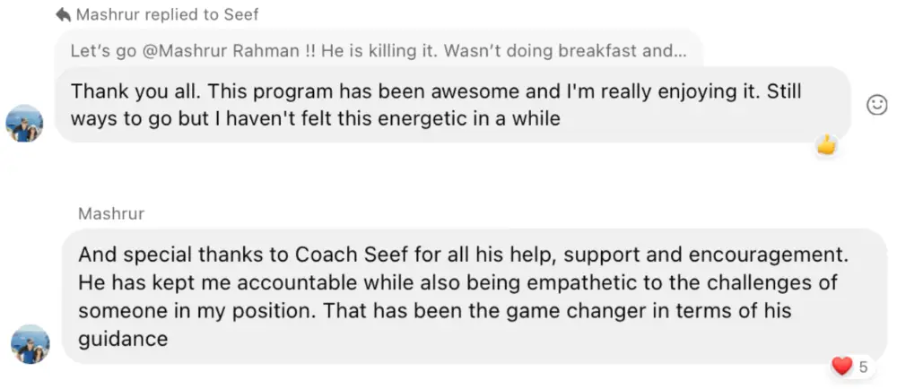Jump to the quoted "Let's go" reply preview
Viewport: 897px width, 389px height.
[377, 50]
